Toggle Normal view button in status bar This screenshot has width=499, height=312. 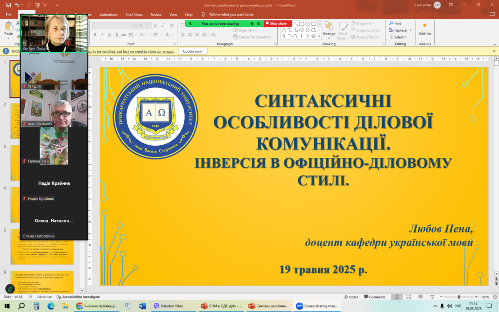pyautogui.click(x=397, y=297)
